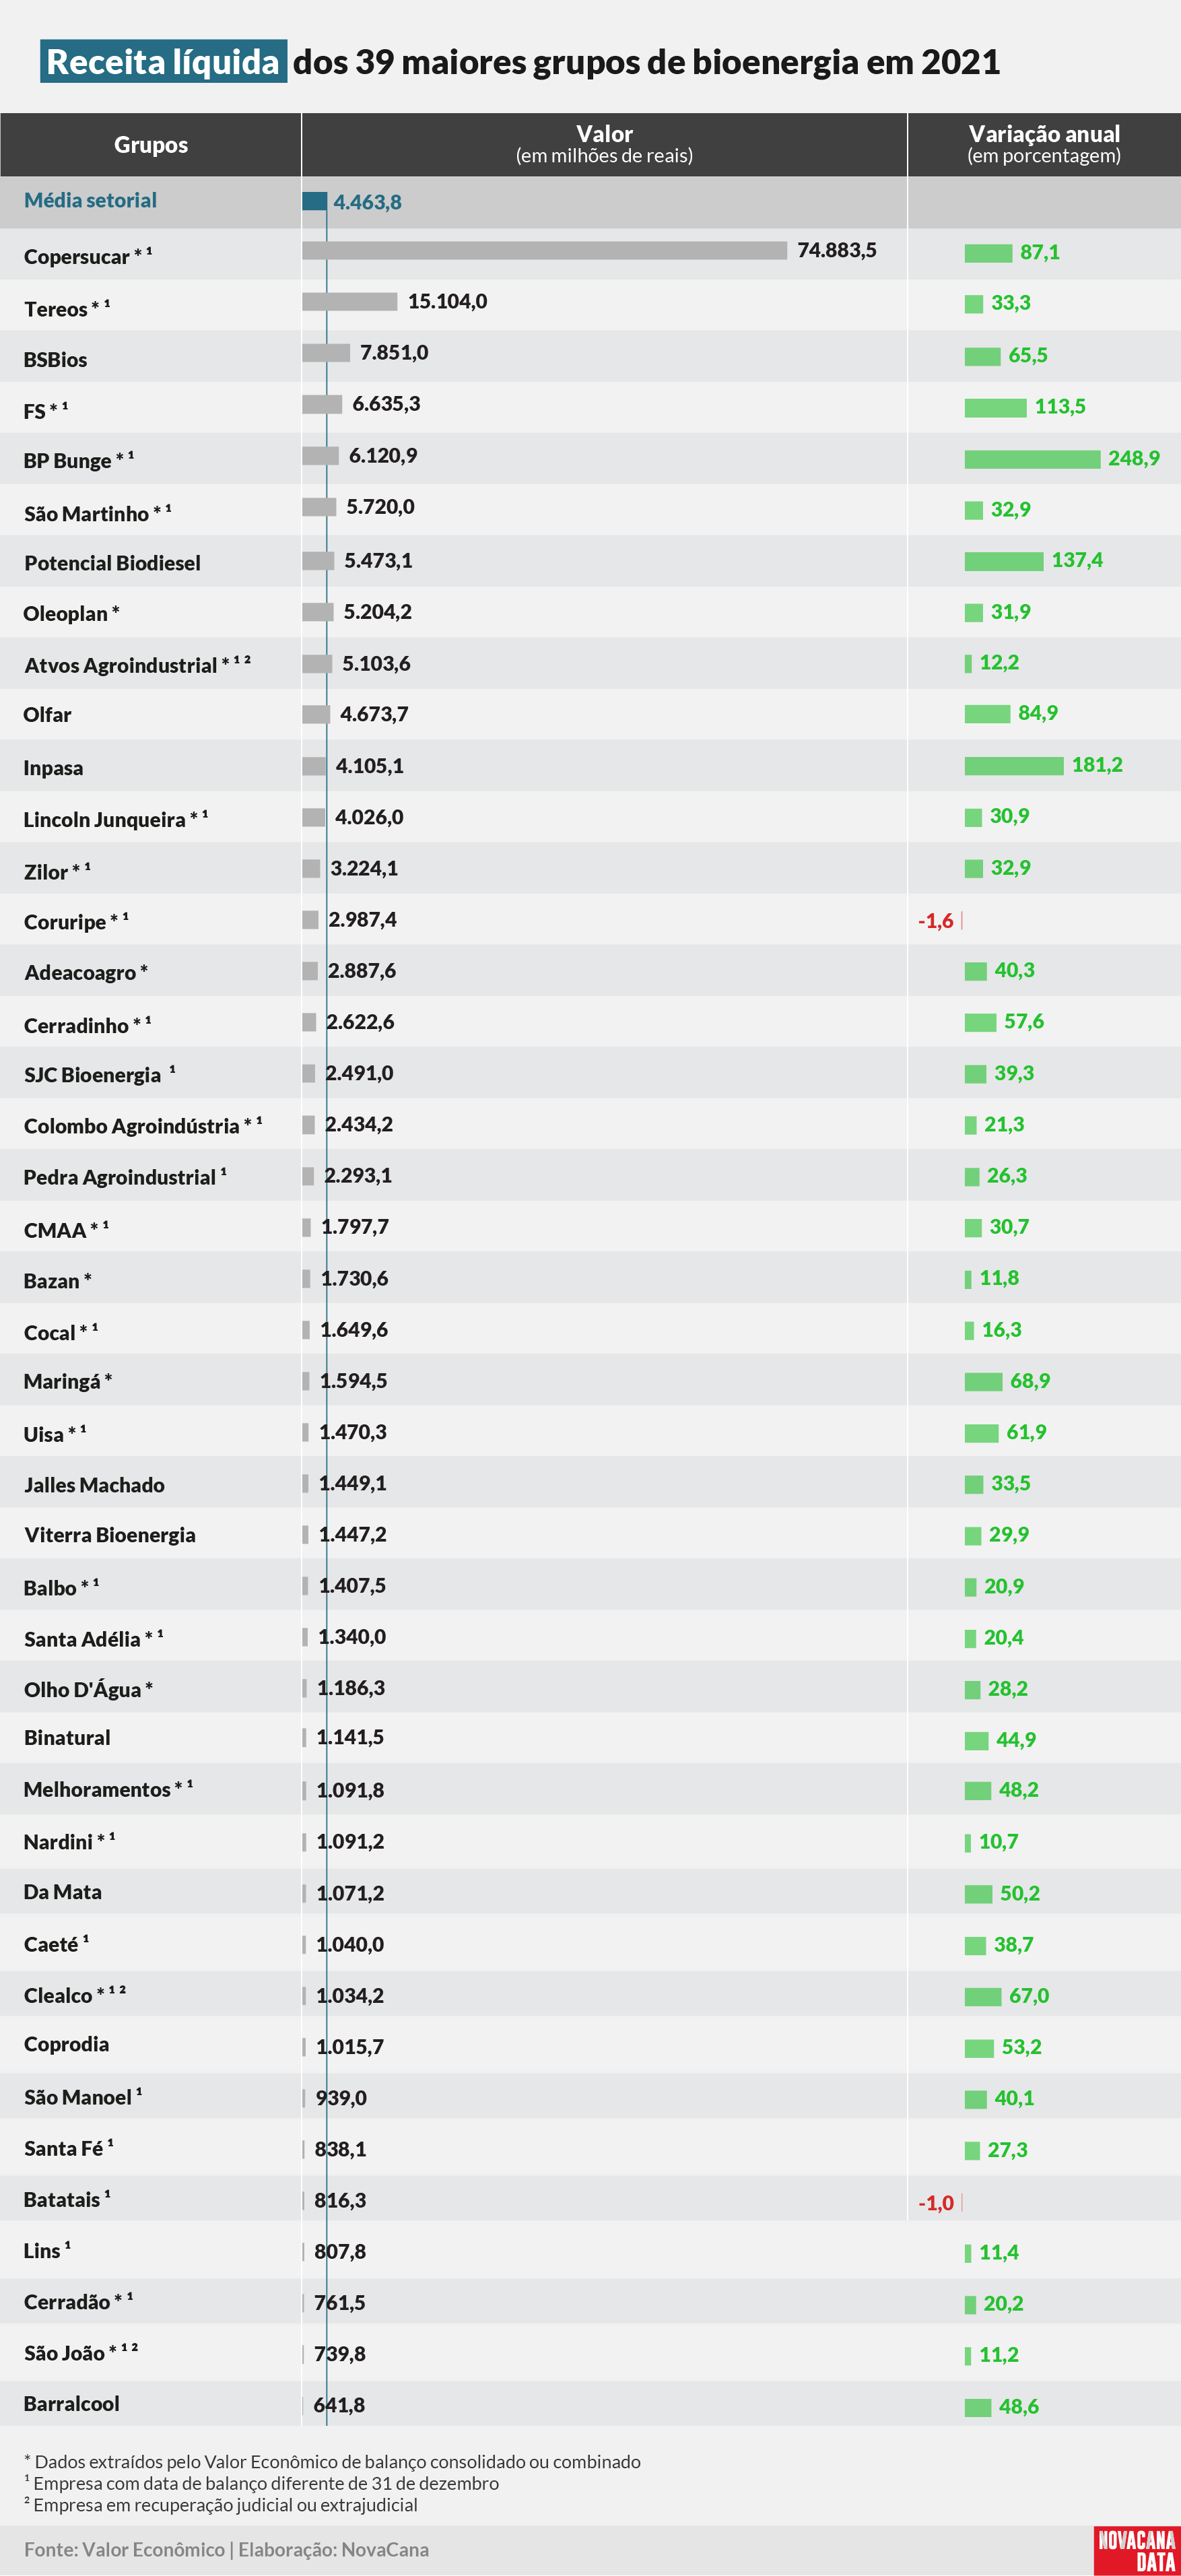Click the red -1,6 Coruripe variation
The height and width of the screenshot is (2576, 1181).
click(x=935, y=920)
